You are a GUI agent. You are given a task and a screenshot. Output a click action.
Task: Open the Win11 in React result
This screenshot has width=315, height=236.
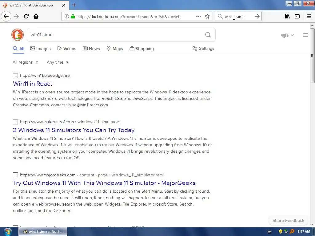[33, 84]
